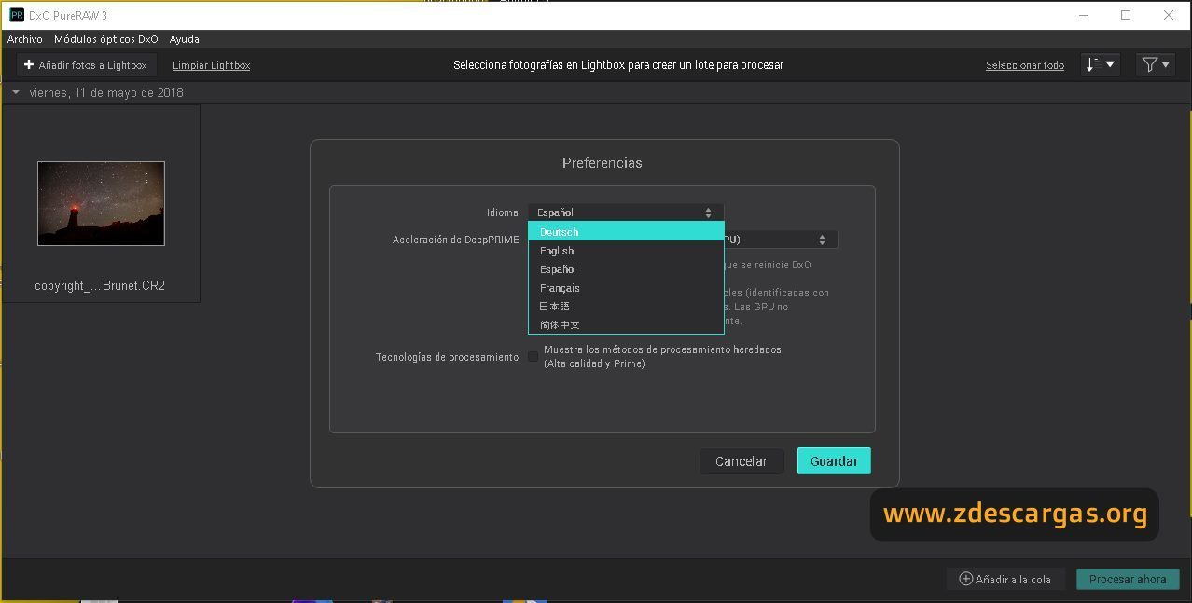Screen dimensions: 1192x603
Task: Click the Seleccionar todo link
Action: (1025, 65)
